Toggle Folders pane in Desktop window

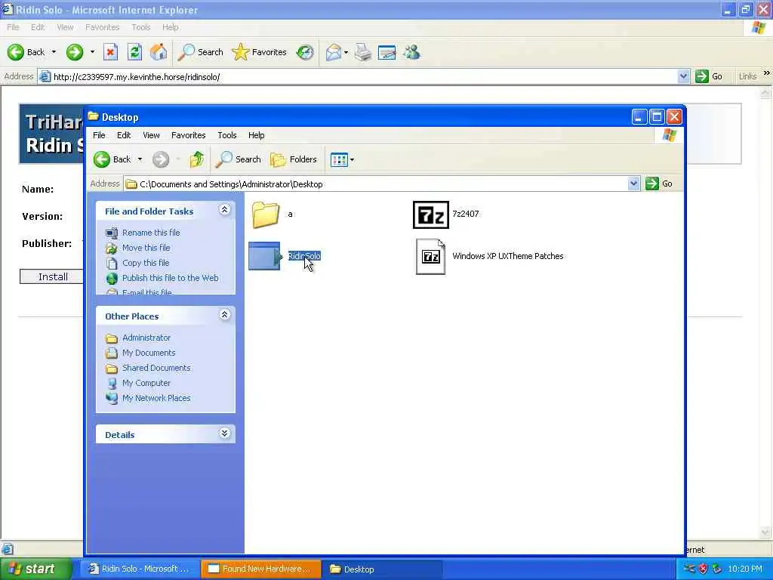[x=294, y=159]
